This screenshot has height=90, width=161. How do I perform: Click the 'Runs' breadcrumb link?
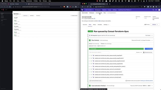[x=105, y=13]
